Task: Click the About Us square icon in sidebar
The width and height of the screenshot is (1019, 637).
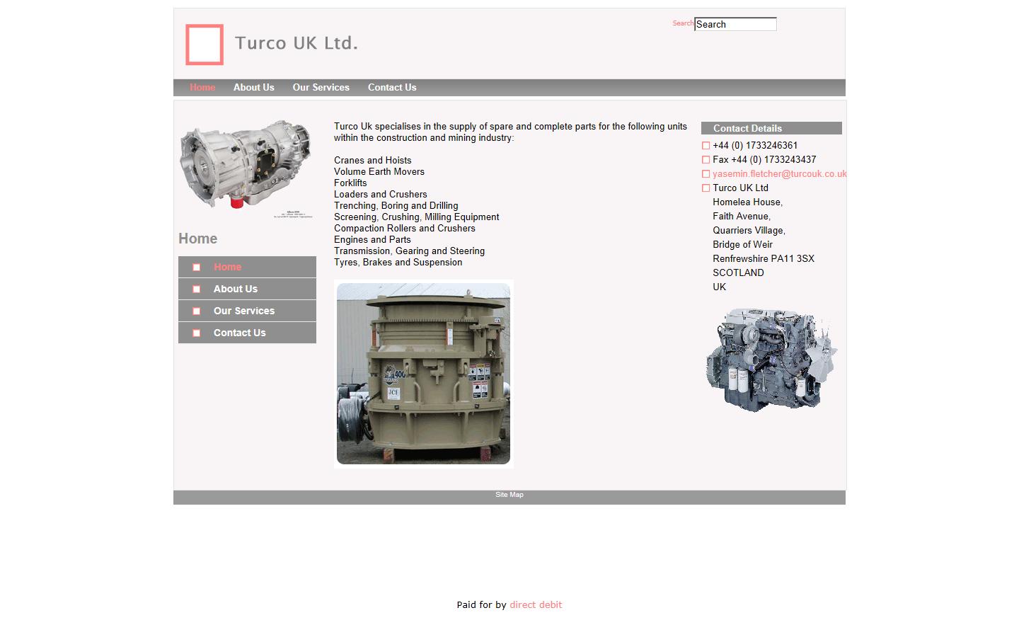Action: [196, 289]
